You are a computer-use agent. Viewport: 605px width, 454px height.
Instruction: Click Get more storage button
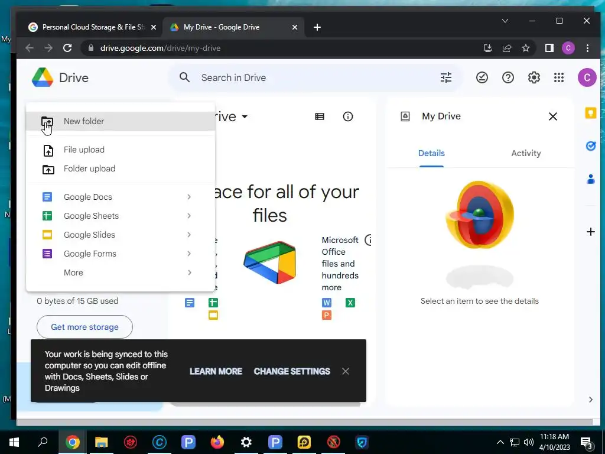84,327
